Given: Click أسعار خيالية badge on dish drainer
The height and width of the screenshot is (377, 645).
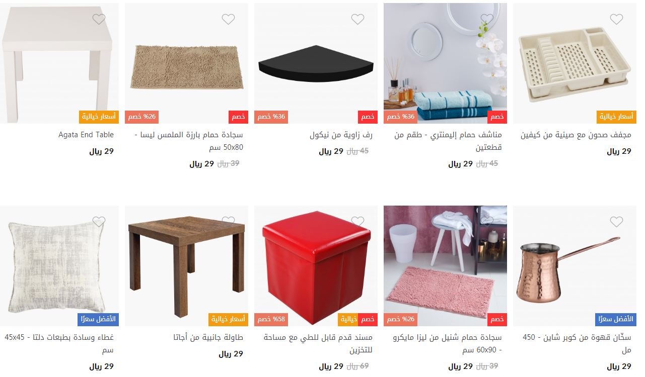Looking at the screenshot, I should [617, 117].
